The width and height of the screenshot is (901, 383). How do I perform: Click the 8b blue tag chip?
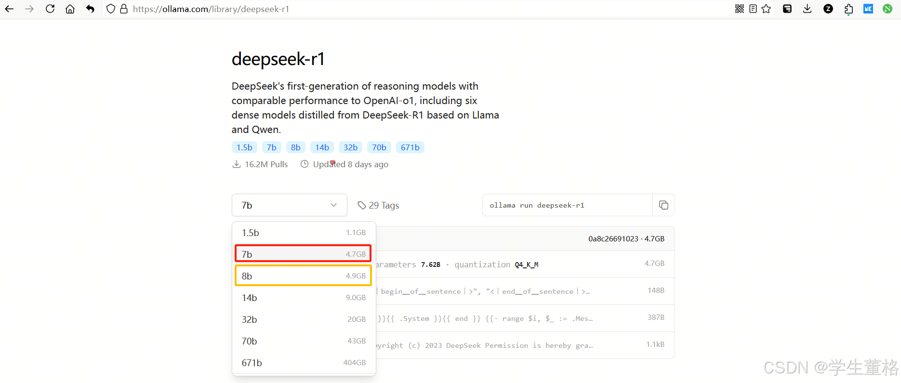296,147
